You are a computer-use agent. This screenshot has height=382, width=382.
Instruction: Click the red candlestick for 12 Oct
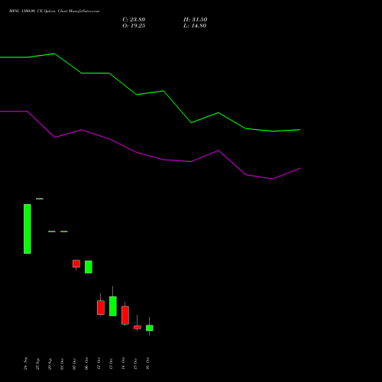(101, 308)
